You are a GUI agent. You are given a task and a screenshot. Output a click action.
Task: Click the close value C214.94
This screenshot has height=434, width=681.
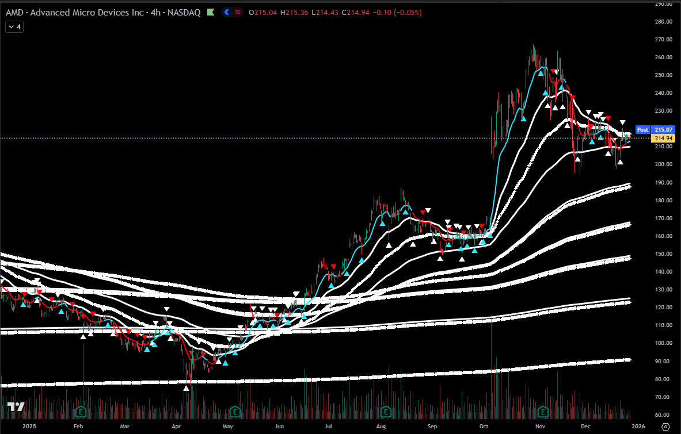point(356,13)
